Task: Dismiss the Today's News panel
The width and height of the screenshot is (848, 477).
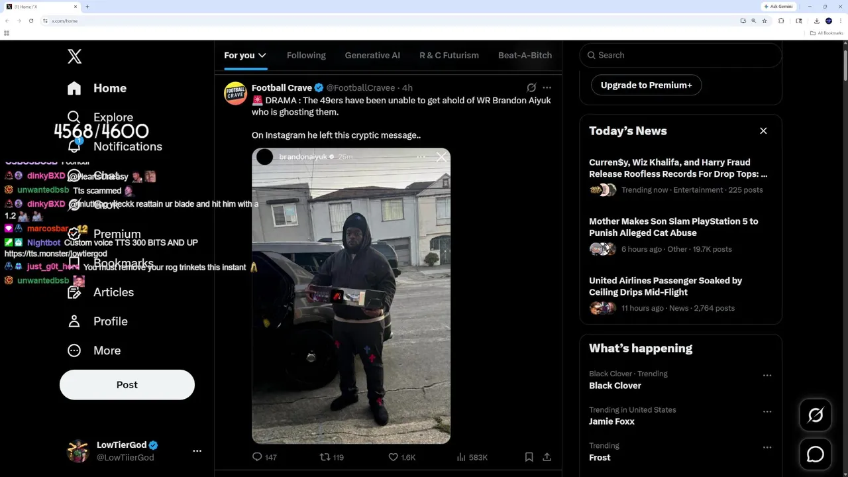Action: tap(763, 131)
